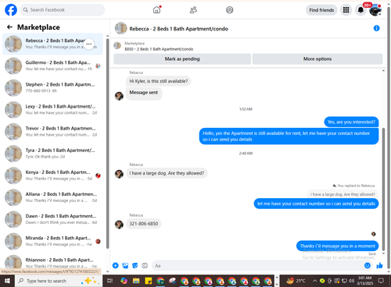391x287 pixels.
Task: Click the message 'Hi Kyler, is this still available?'
Action: [x=159, y=81]
